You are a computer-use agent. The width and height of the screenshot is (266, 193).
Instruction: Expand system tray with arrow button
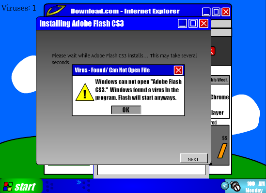point(225,186)
